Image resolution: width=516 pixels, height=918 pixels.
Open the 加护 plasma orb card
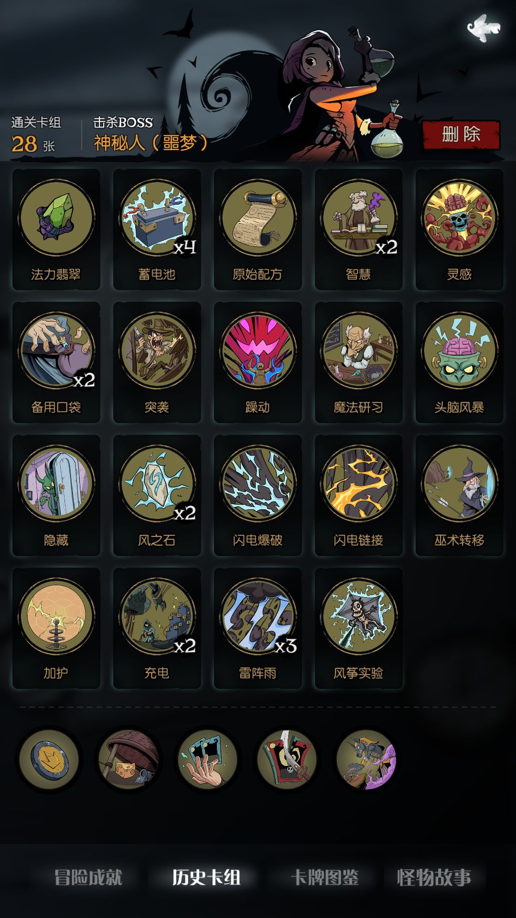pos(56,628)
